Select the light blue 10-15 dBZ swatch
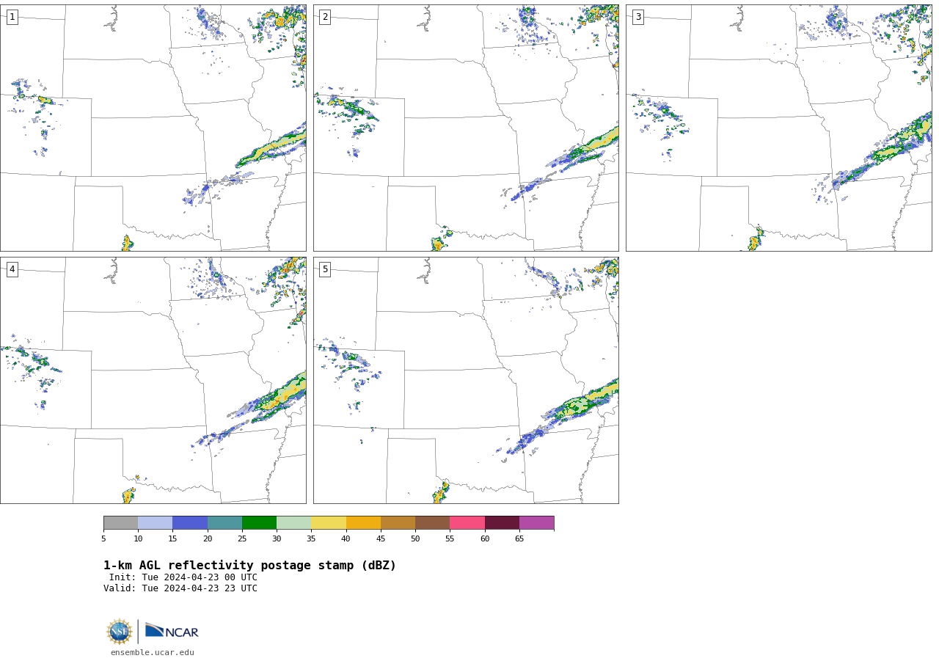939x661 pixels. coord(155,523)
